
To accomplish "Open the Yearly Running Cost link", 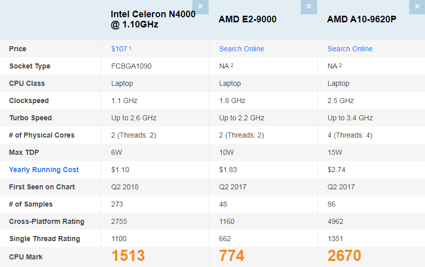I will click(x=44, y=170).
